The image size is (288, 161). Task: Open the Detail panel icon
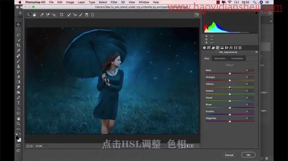(213, 48)
